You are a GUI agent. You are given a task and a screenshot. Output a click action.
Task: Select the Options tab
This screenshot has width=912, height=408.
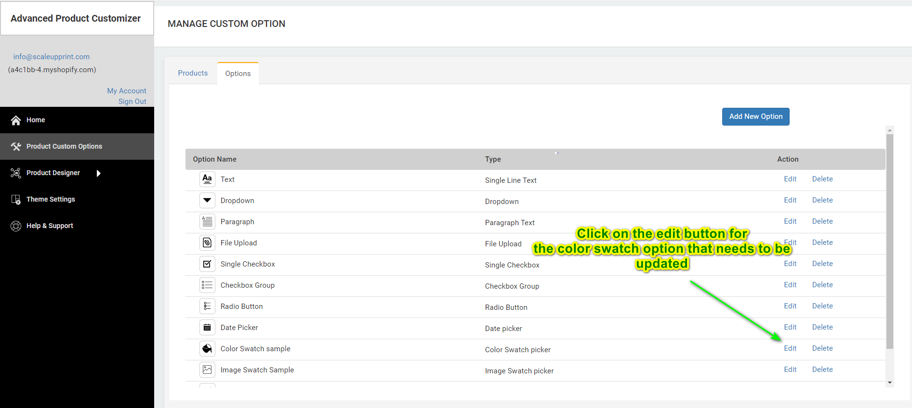(x=238, y=74)
